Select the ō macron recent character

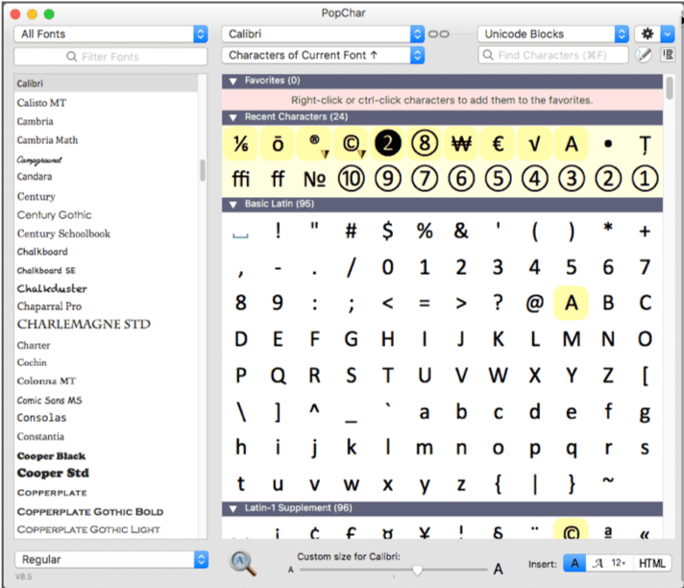coord(278,143)
